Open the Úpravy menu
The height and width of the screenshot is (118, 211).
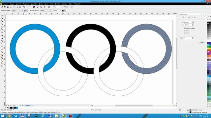pyautogui.click(x=12, y=4)
